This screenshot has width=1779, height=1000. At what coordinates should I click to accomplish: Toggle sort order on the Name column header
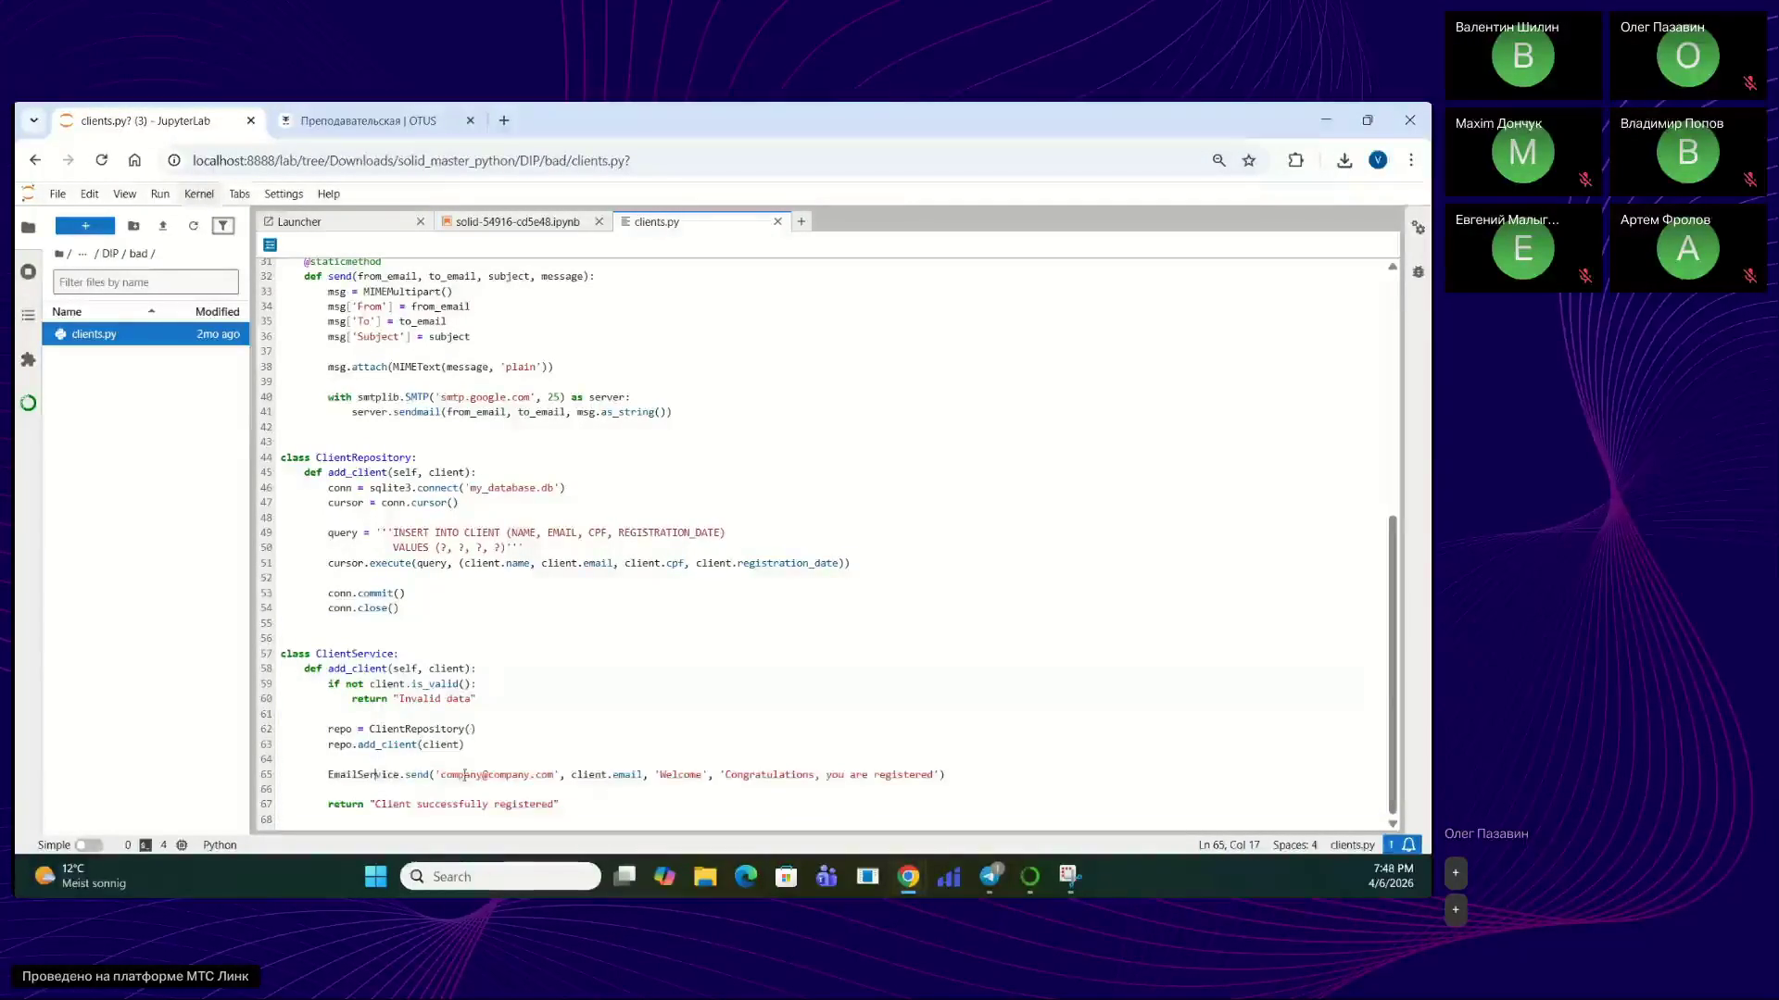coord(103,311)
